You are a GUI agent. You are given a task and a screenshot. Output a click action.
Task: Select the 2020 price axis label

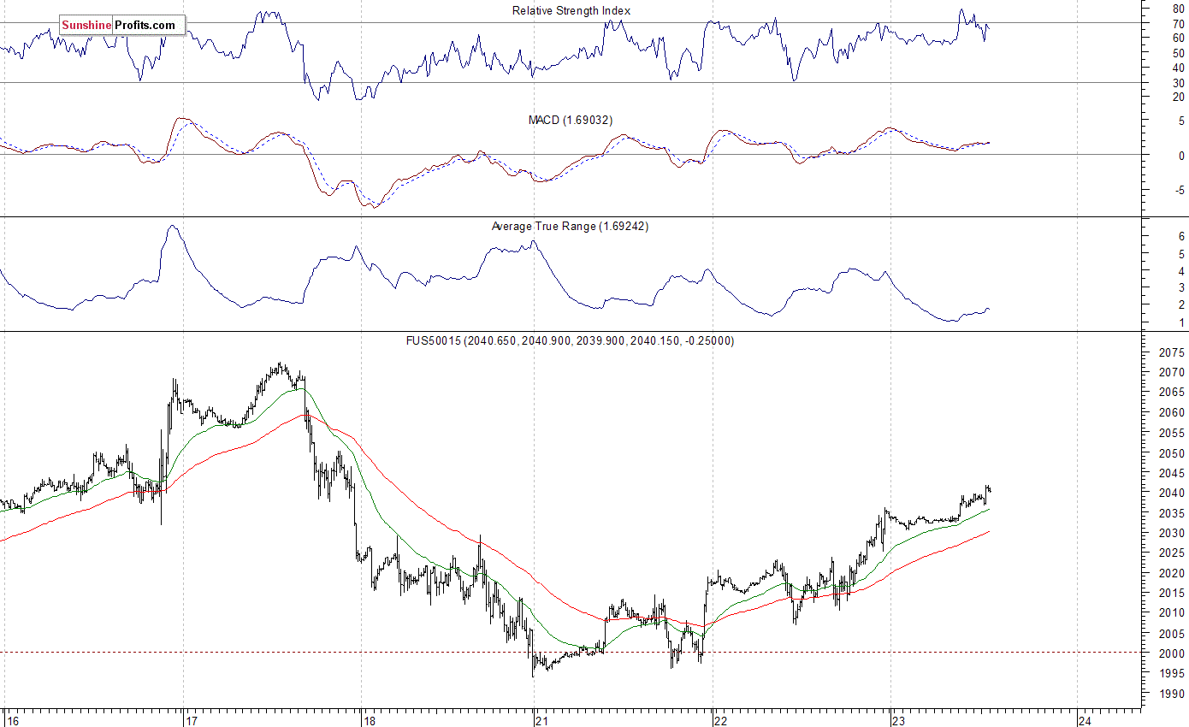pyautogui.click(x=1171, y=573)
